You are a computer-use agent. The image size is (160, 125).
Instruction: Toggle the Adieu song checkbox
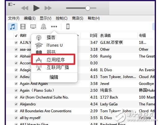click(x=16, y=77)
